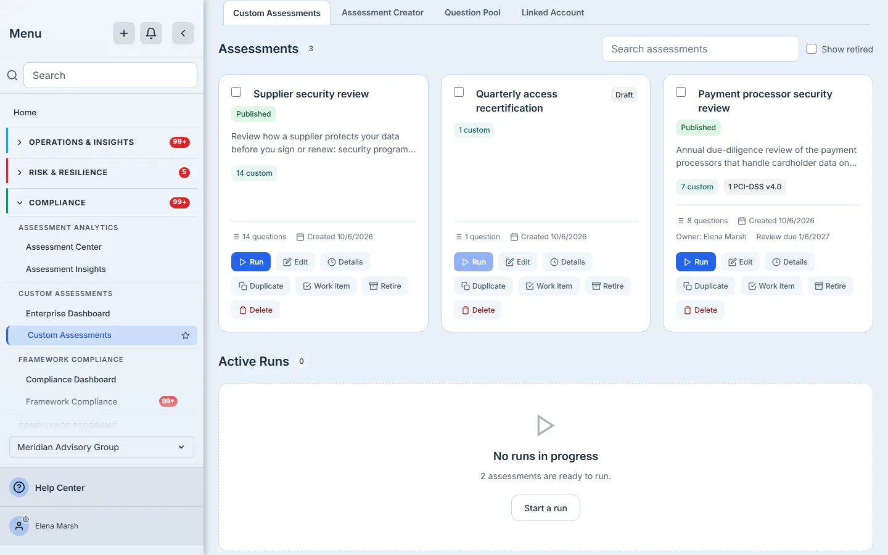Focus the Search assessments field

(701, 49)
